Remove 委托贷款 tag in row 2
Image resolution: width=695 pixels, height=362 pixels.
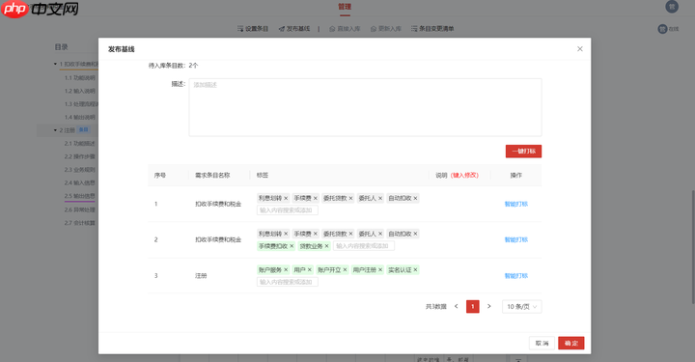(x=350, y=234)
